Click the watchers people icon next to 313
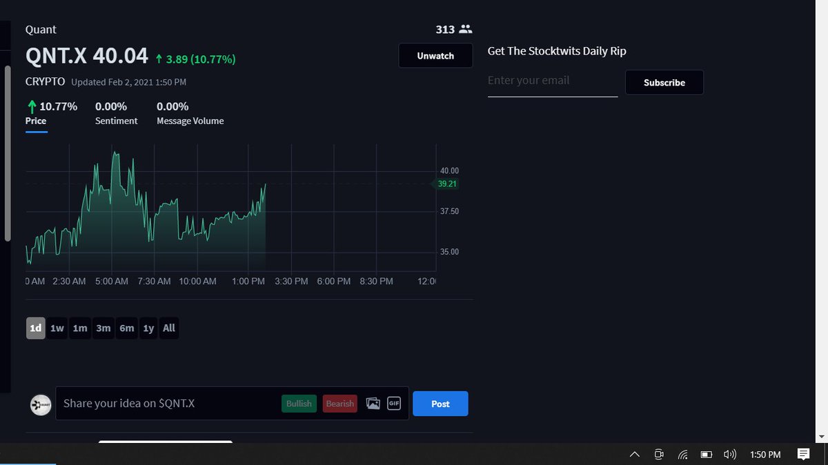 (x=466, y=29)
